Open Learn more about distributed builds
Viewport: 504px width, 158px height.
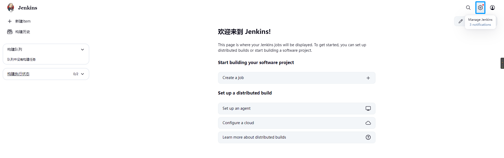click(297, 137)
